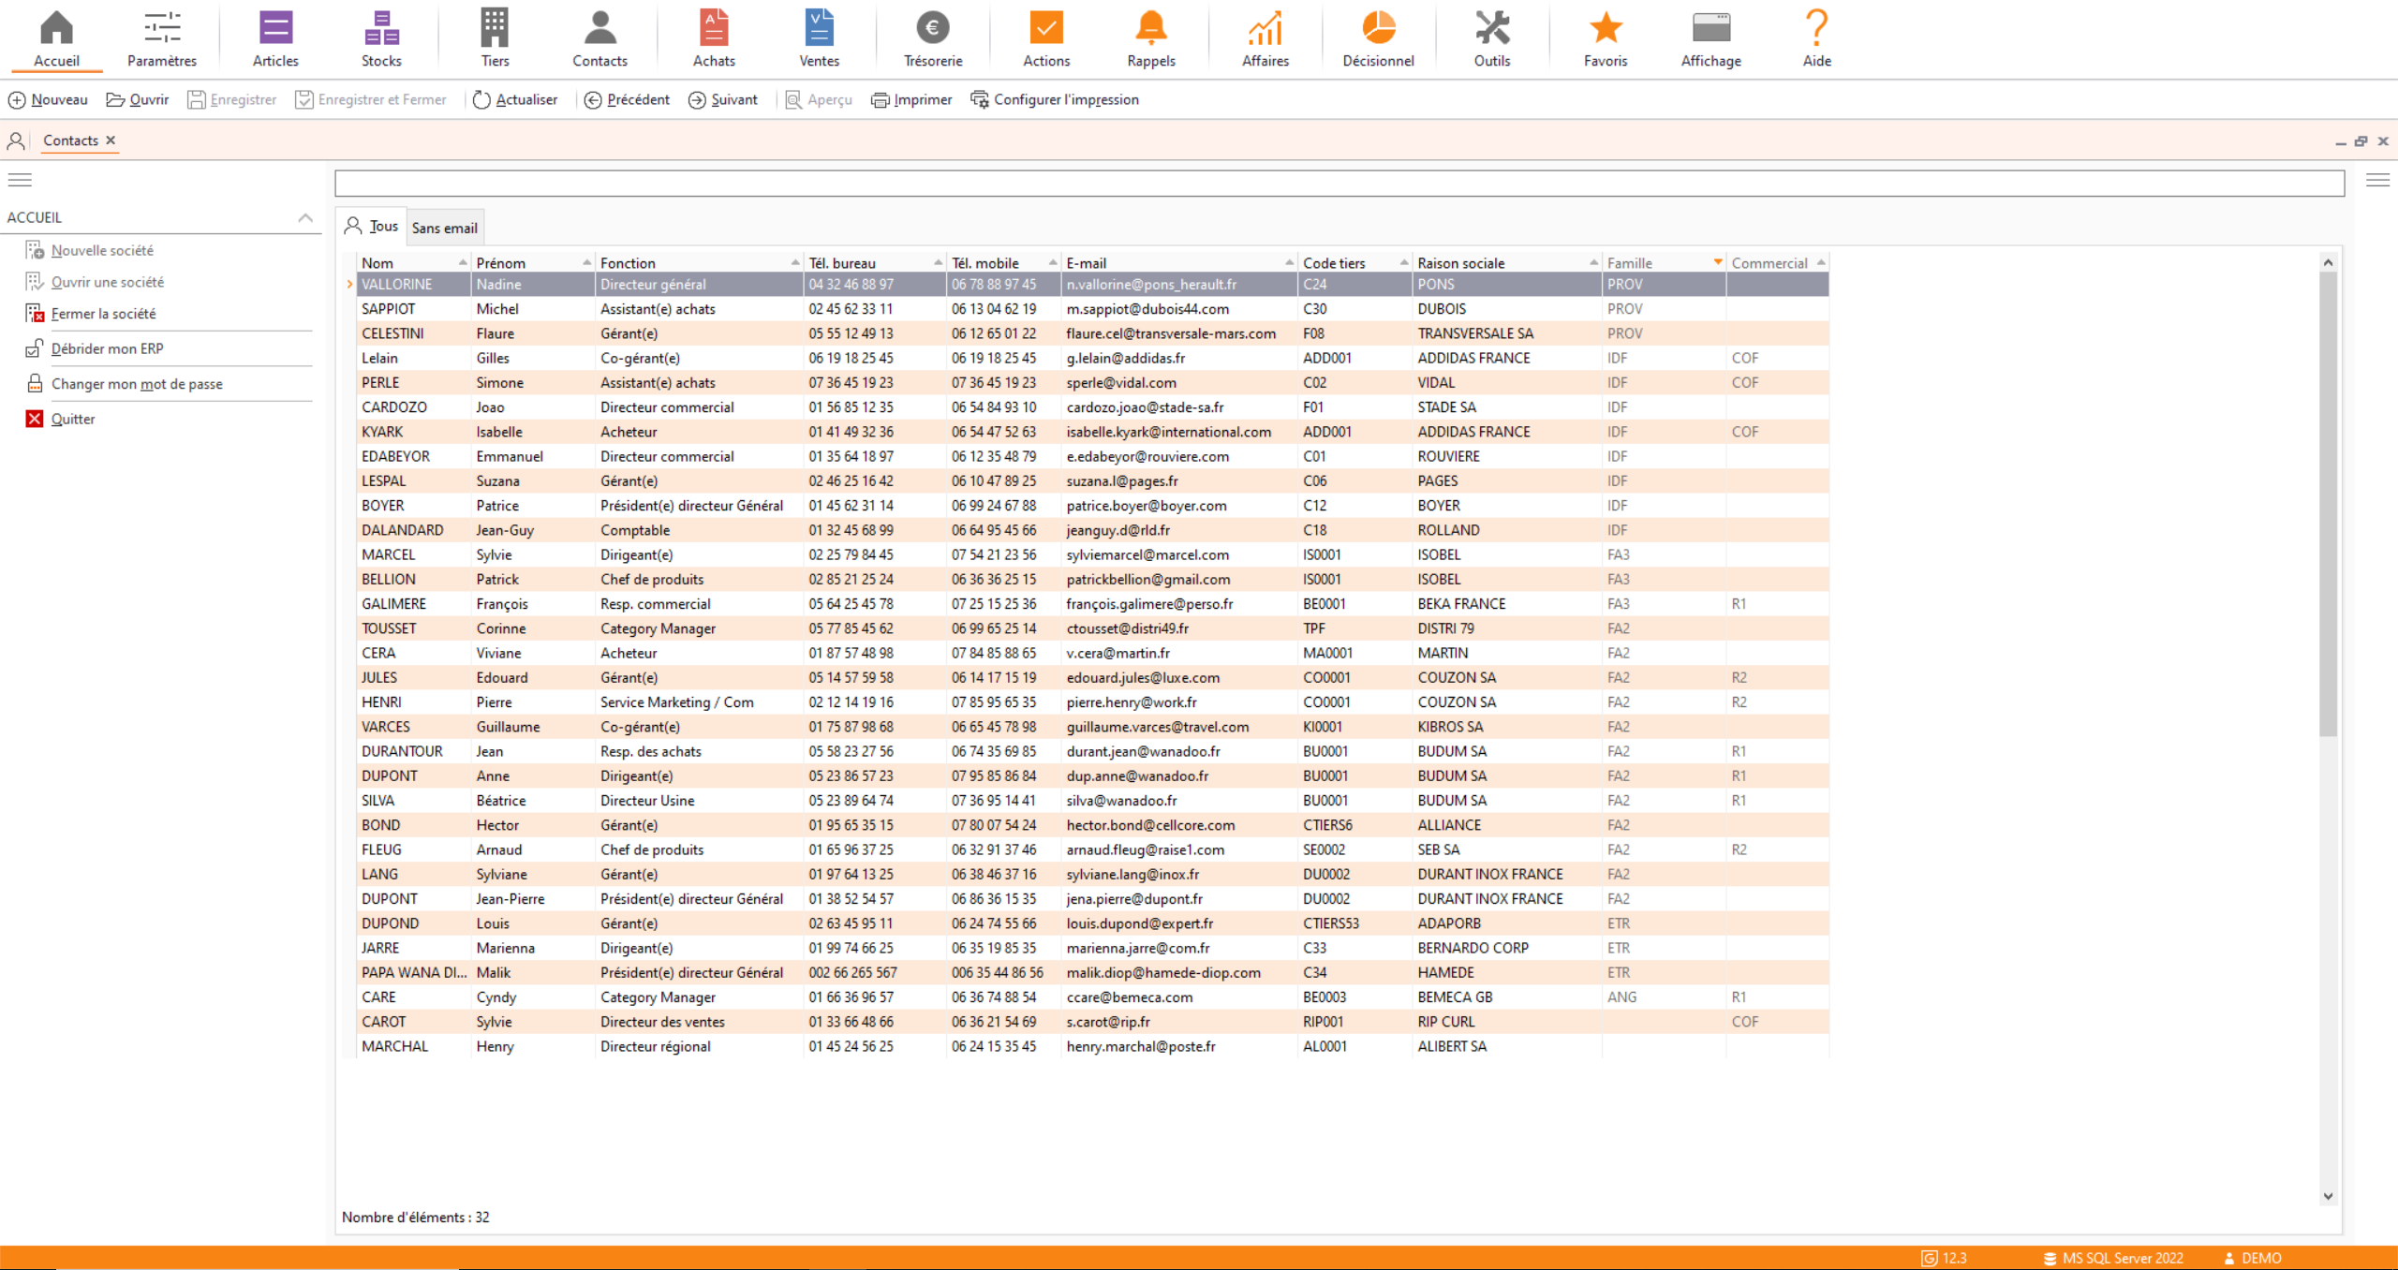This screenshot has height=1270, width=2398.
Task: Switch to the Sans email tab
Action: click(444, 228)
